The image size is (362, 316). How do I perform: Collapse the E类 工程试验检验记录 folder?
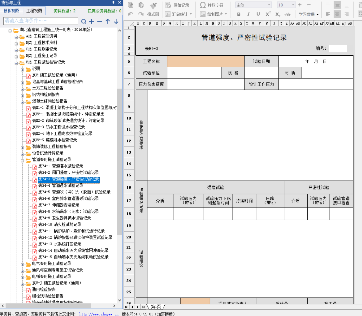tap(16, 63)
